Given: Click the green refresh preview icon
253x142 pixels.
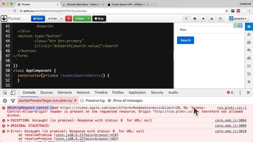Looking at the screenshot, I should click(x=236, y=25).
